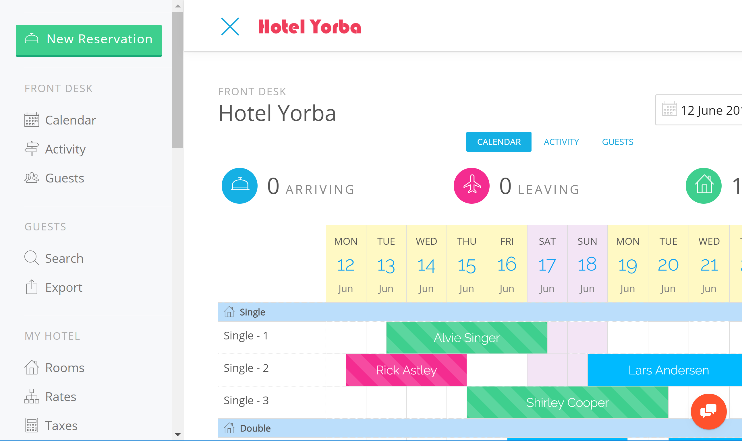Click the Rooms sidebar icon
This screenshot has height=441, width=742.
click(x=32, y=368)
